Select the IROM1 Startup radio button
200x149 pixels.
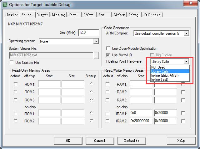[91, 113]
